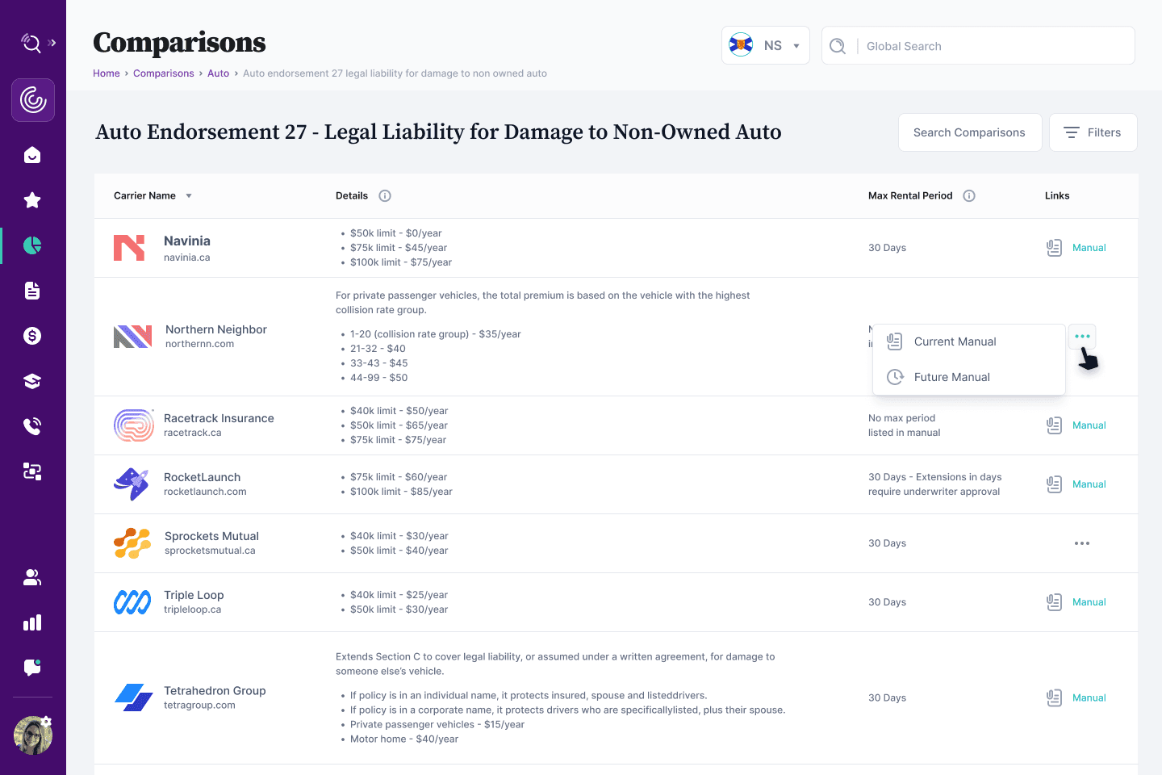Image resolution: width=1162 pixels, height=775 pixels.
Task: Open the NS province dropdown
Action: 765,46
